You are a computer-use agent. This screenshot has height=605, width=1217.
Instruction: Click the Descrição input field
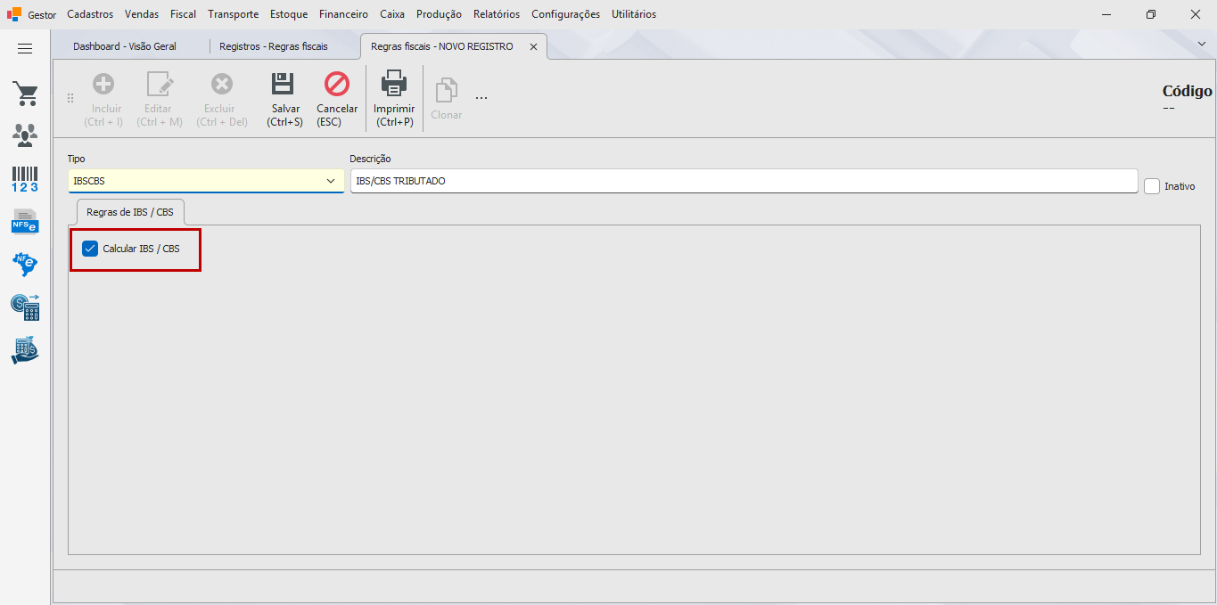point(744,181)
